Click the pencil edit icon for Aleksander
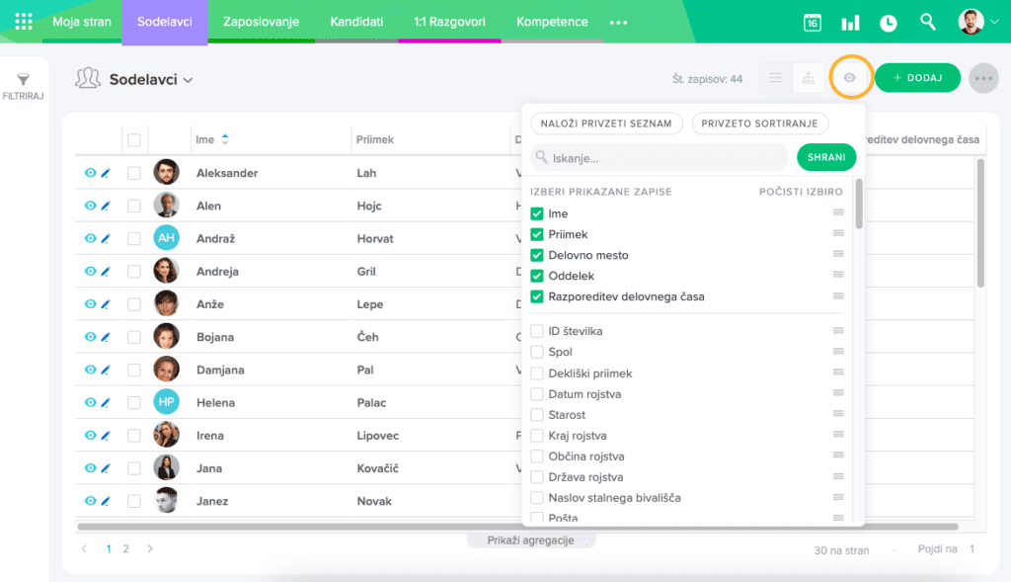 (106, 173)
